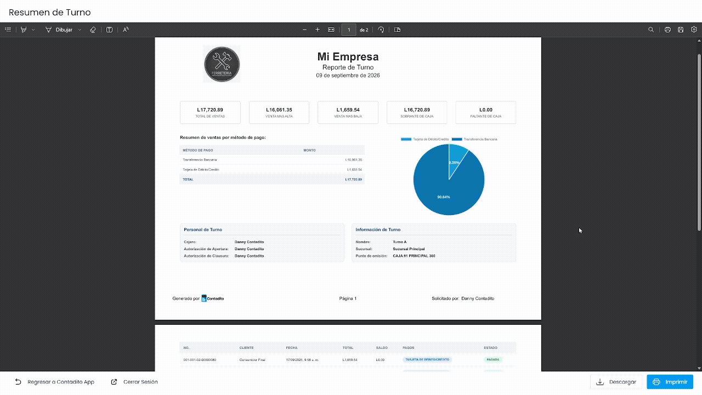The image size is (702, 395).
Task: Zoom in with the plus icon
Action: point(318,30)
